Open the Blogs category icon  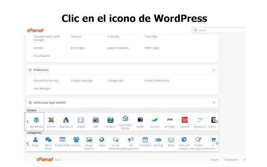coord(35,140)
